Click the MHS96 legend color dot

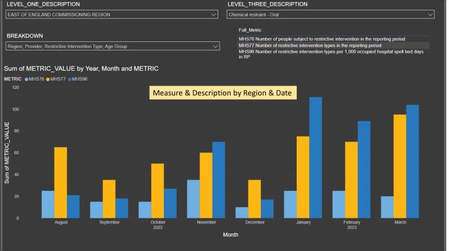click(x=69, y=79)
